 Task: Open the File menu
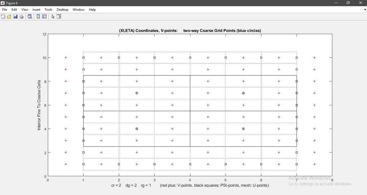(5, 10)
